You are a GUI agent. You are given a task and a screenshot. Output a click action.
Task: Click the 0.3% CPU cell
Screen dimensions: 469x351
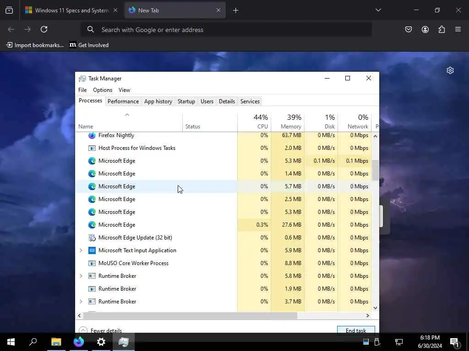254,225
